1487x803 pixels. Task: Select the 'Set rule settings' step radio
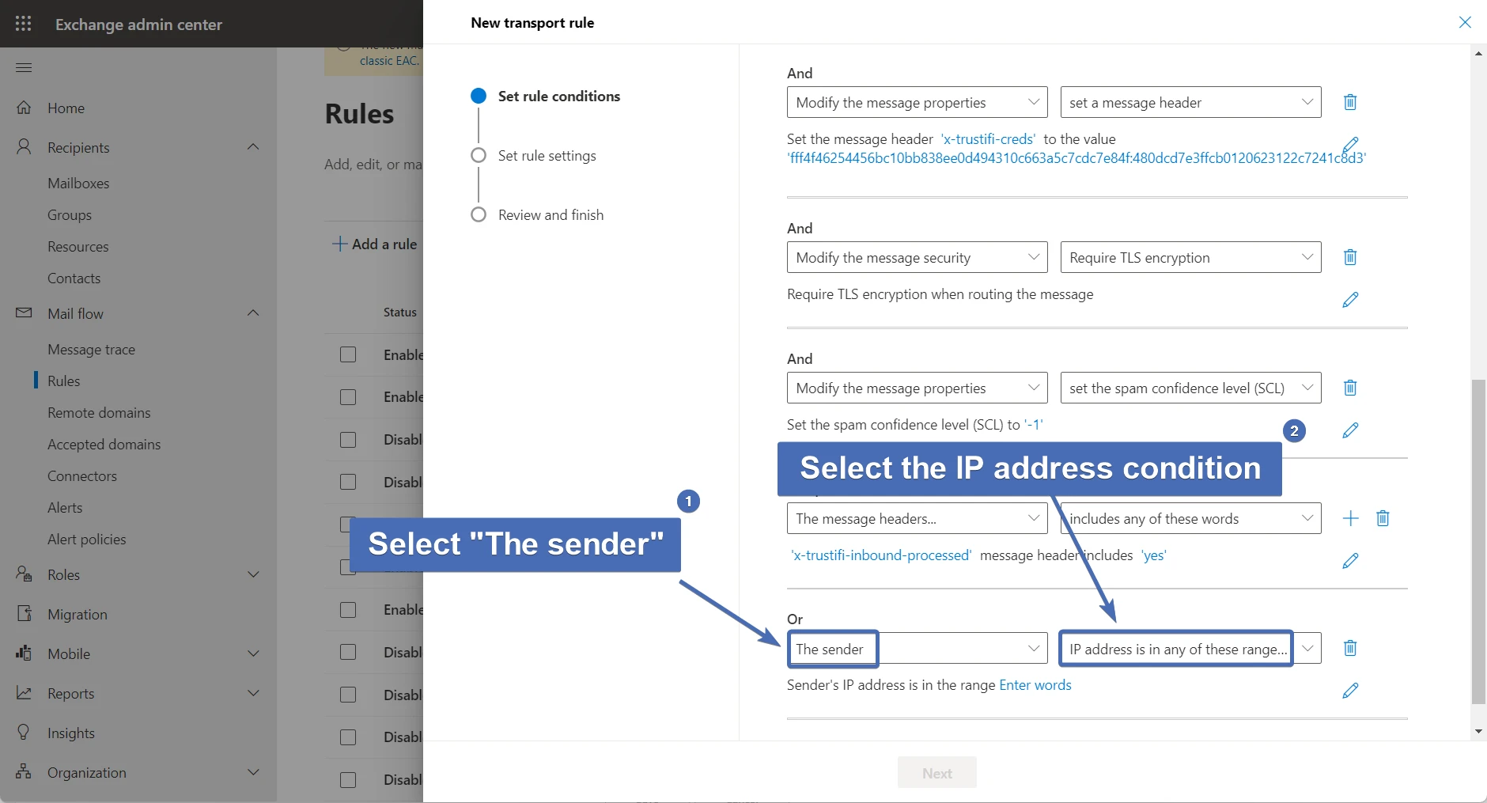(x=479, y=156)
